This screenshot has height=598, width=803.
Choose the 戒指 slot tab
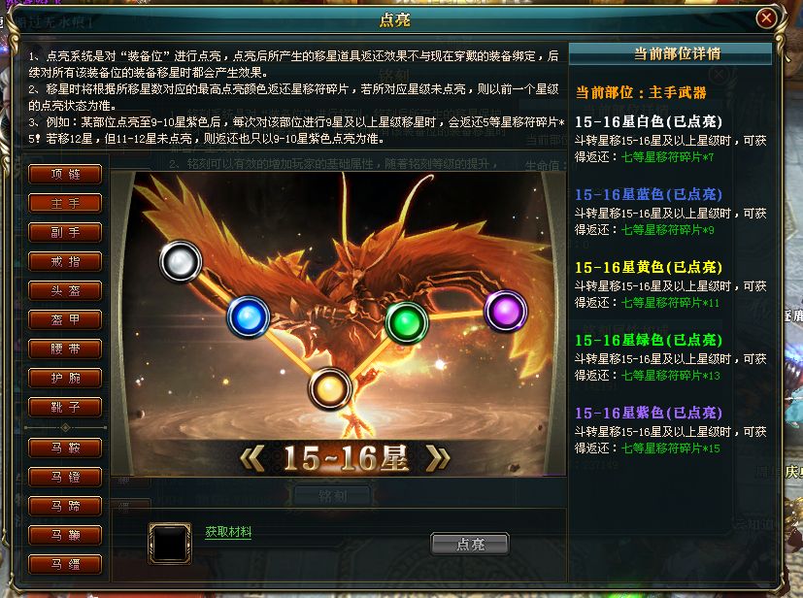click(x=65, y=262)
